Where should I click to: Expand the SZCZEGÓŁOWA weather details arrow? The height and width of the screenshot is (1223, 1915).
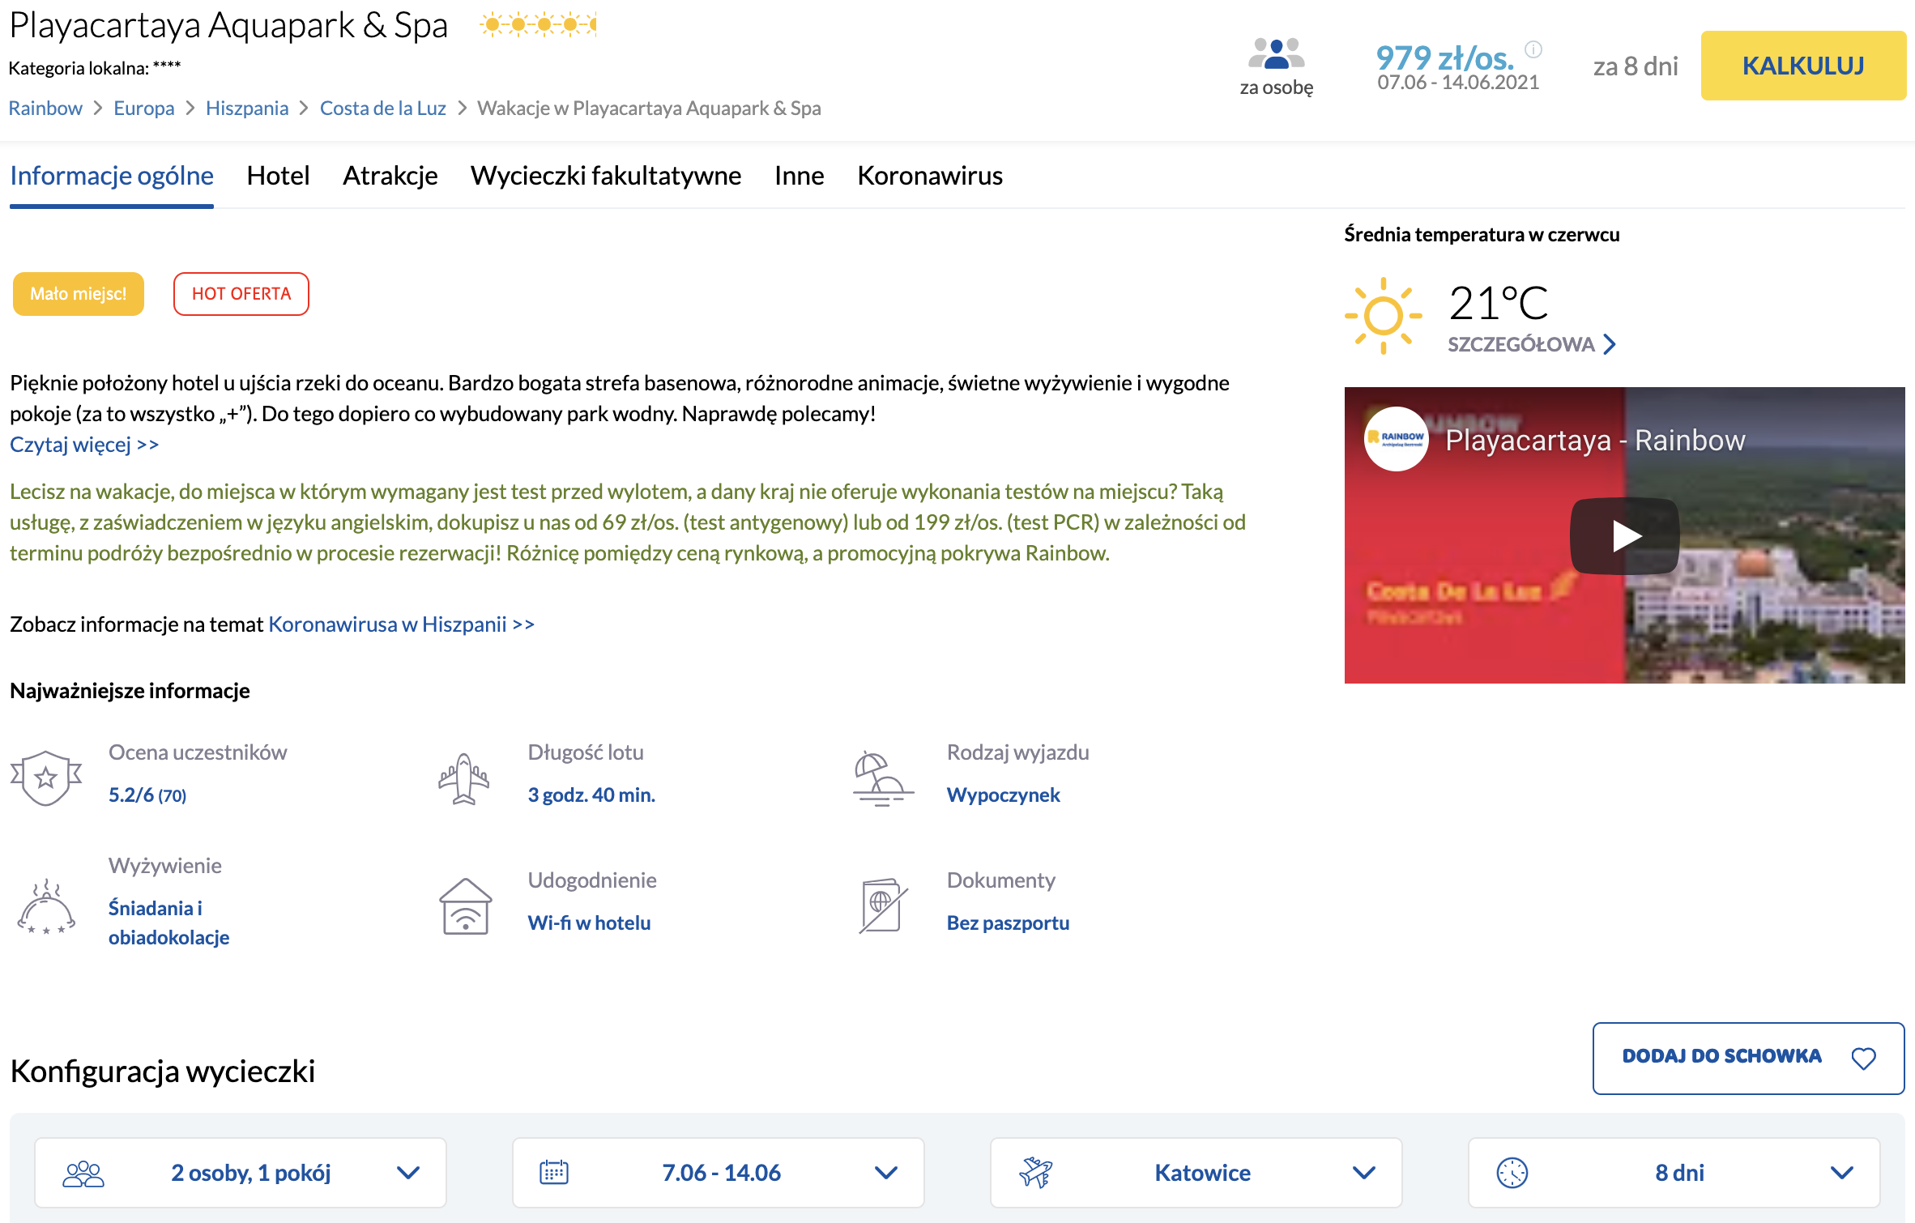(x=1610, y=345)
